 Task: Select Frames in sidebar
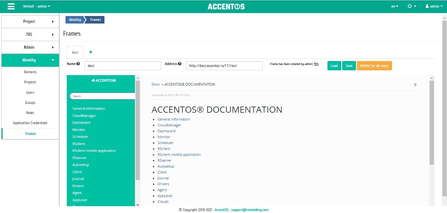[x=30, y=134]
